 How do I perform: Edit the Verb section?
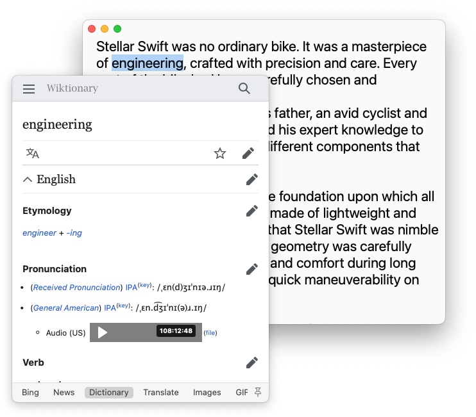click(x=252, y=363)
